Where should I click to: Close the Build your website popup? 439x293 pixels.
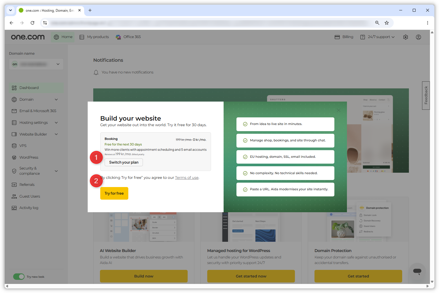(x=338, y=110)
